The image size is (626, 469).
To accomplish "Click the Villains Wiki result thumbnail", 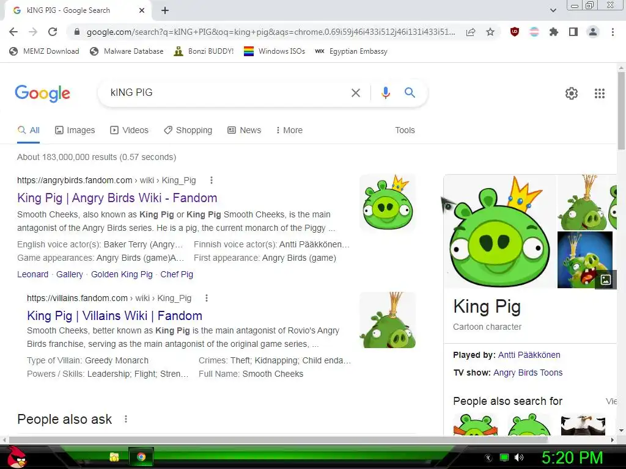I will click(x=388, y=320).
